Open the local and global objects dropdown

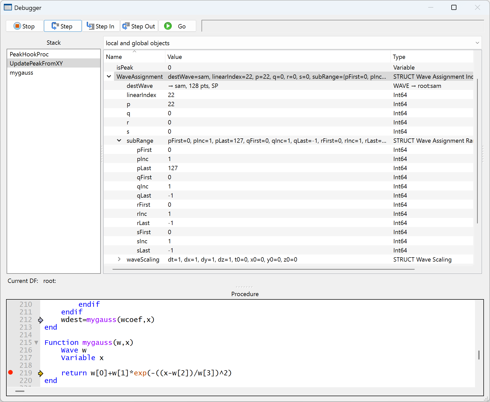coord(292,43)
